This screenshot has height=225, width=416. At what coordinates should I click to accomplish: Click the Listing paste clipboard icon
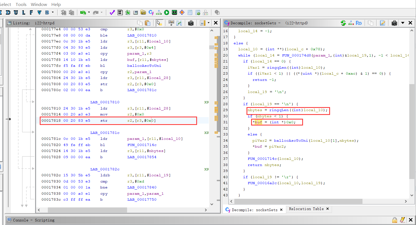[x=147, y=23]
